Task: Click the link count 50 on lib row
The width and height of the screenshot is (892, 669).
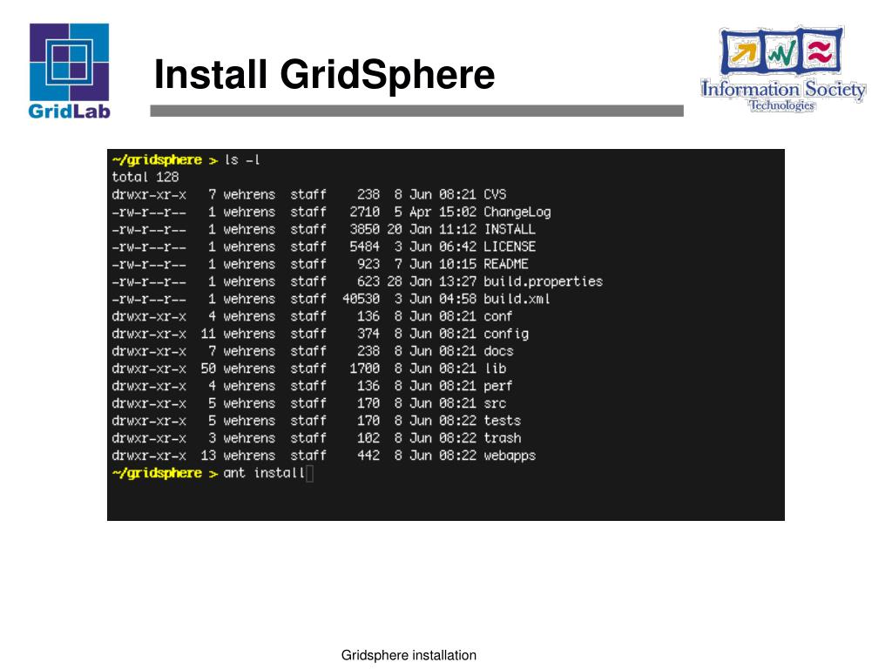Action: (x=208, y=368)
